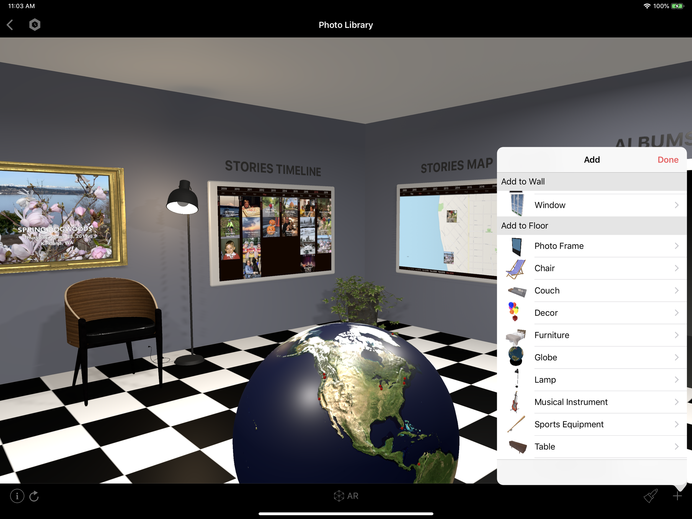Open the info button
692x519 pixels.
pos(17,496)
